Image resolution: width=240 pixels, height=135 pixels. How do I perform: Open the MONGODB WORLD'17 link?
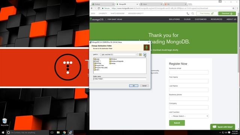pos(136,13)
